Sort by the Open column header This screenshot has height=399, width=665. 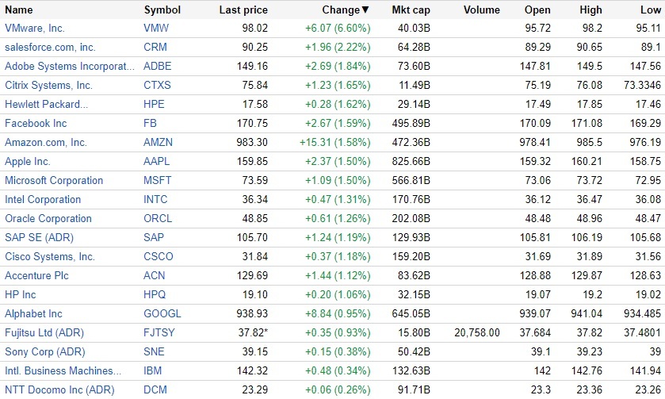coord(537,10)
